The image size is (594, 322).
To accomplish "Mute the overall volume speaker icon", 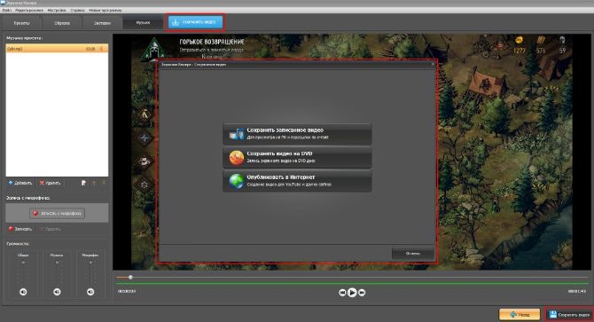I will 23,292.
